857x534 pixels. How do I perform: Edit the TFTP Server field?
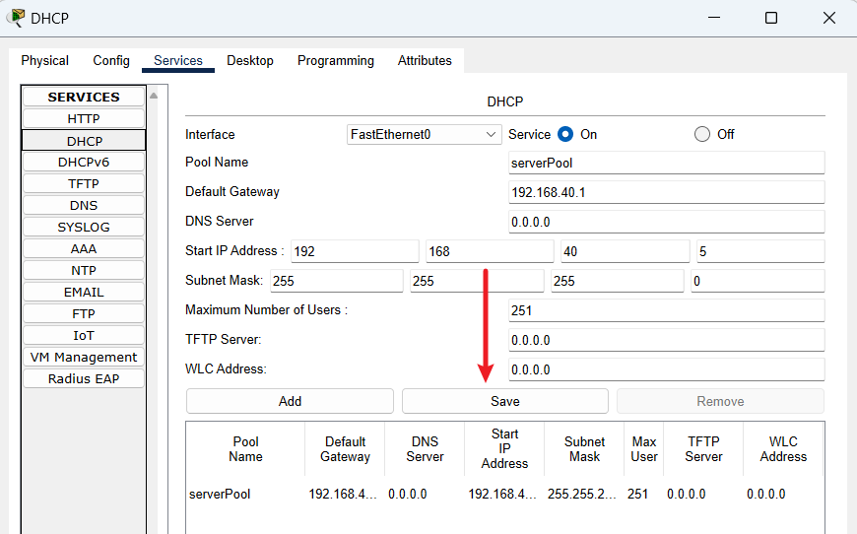pos(666,340)
